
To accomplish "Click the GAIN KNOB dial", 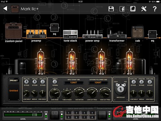I will (x=55, y=93).
